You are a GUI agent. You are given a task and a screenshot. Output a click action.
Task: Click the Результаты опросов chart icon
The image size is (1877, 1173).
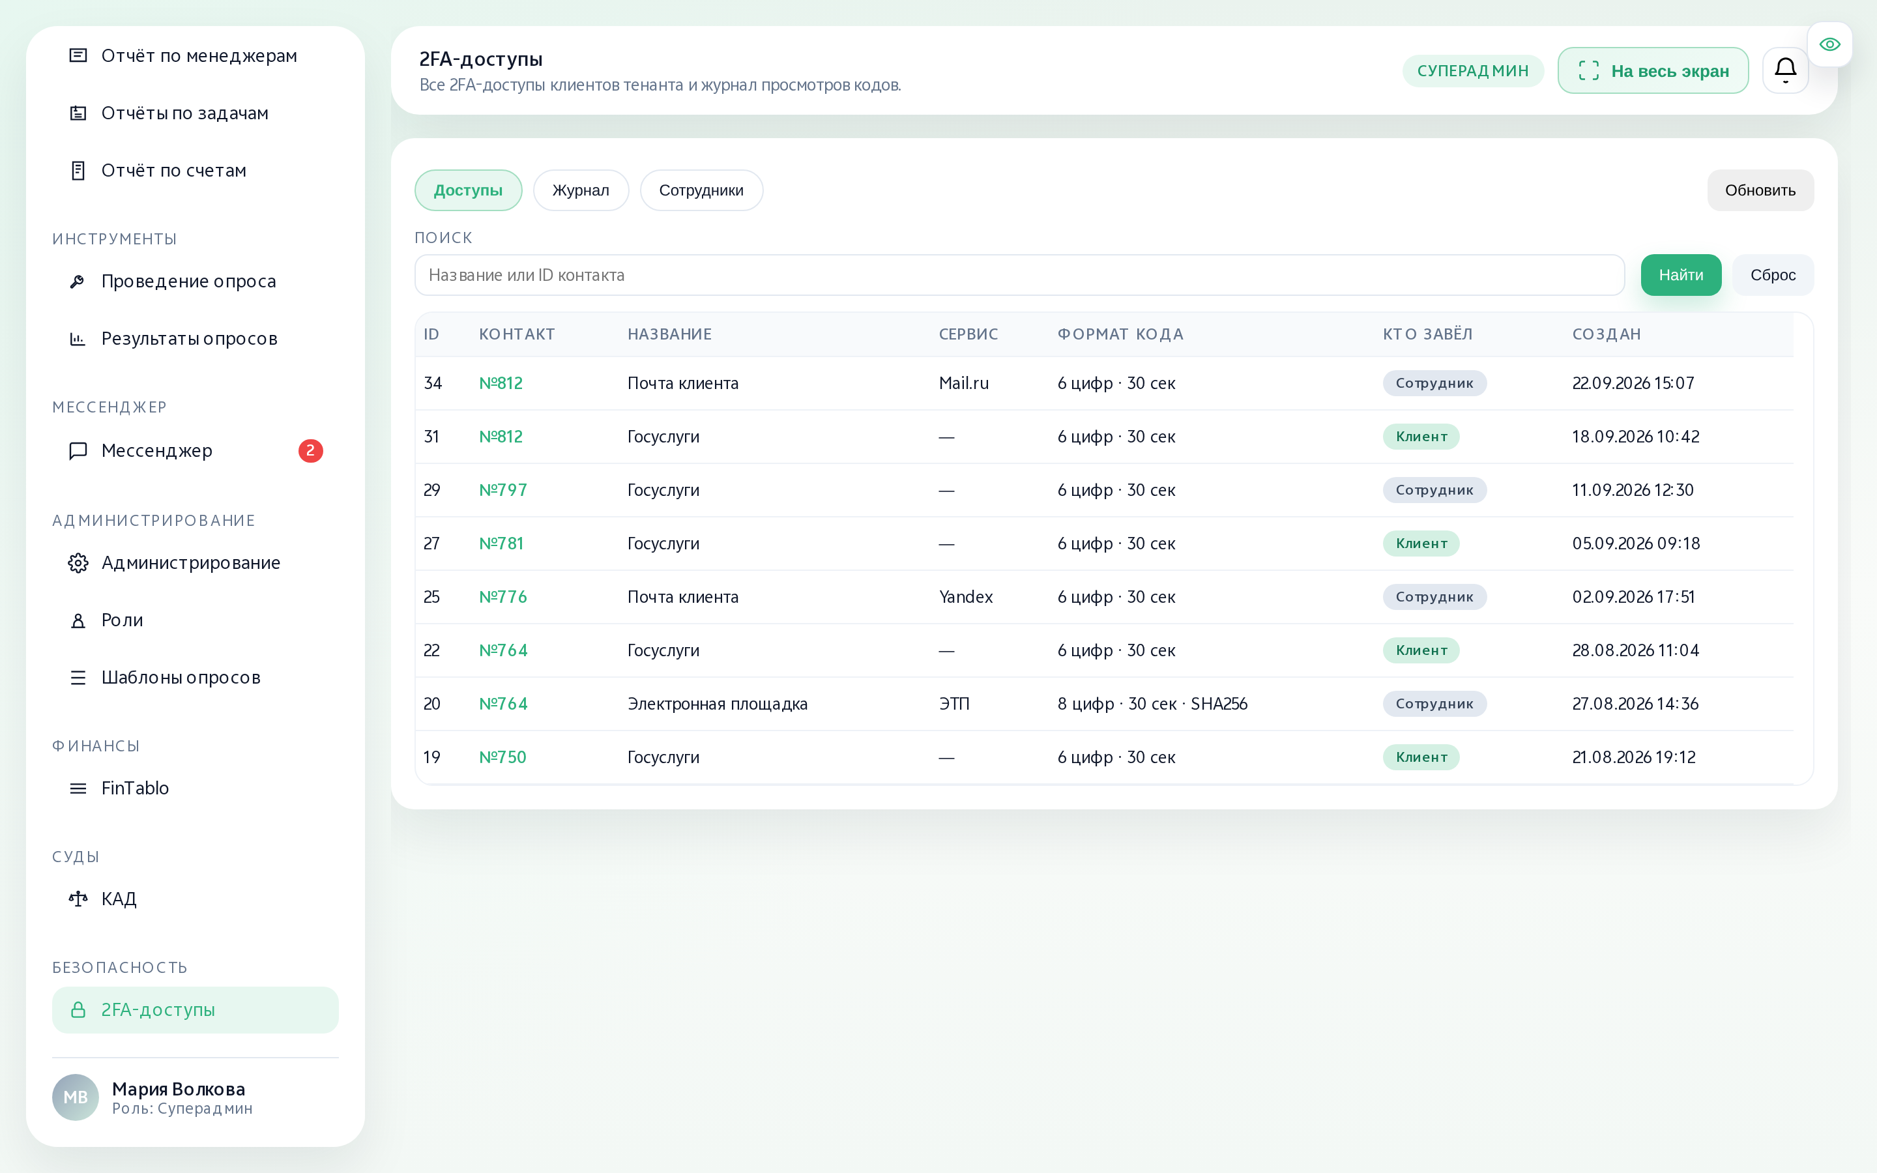[x=78, y=338]
